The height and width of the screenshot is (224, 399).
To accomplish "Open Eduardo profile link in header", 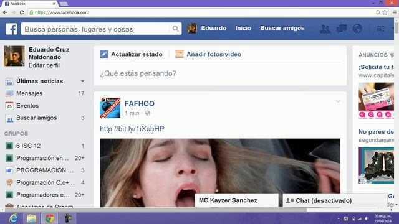I will (x=213, y=28).
